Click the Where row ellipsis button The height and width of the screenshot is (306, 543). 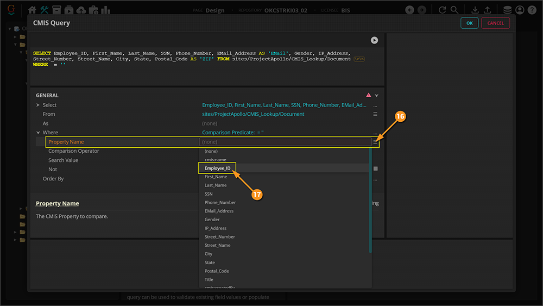coord(375,133)
